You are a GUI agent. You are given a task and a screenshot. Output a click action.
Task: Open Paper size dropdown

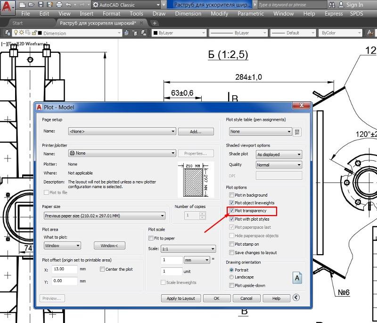[105, 216]
